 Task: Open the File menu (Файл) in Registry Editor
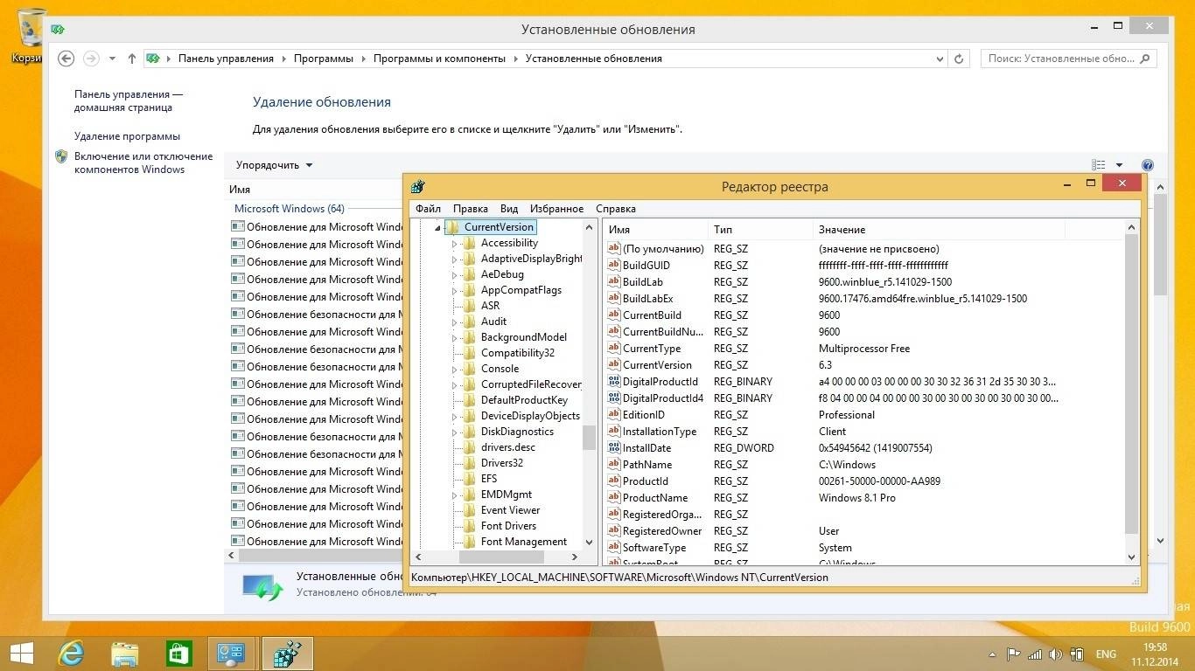coord(428,209)
